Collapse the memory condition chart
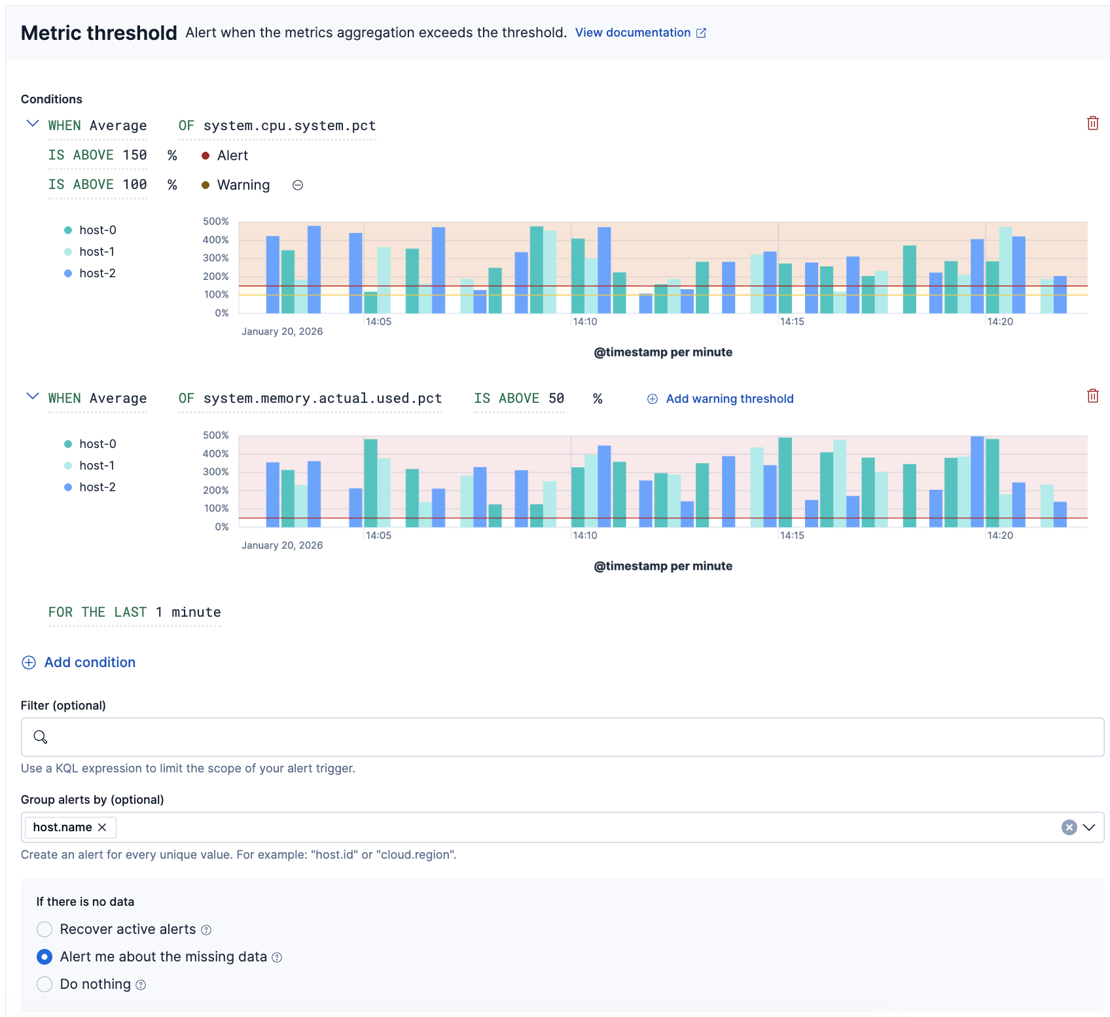 coord(32,396)
